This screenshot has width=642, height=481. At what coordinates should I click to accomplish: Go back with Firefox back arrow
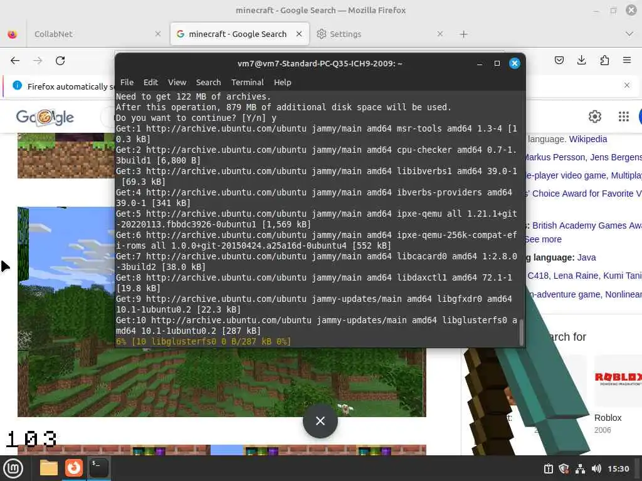(x=15, y=61)
